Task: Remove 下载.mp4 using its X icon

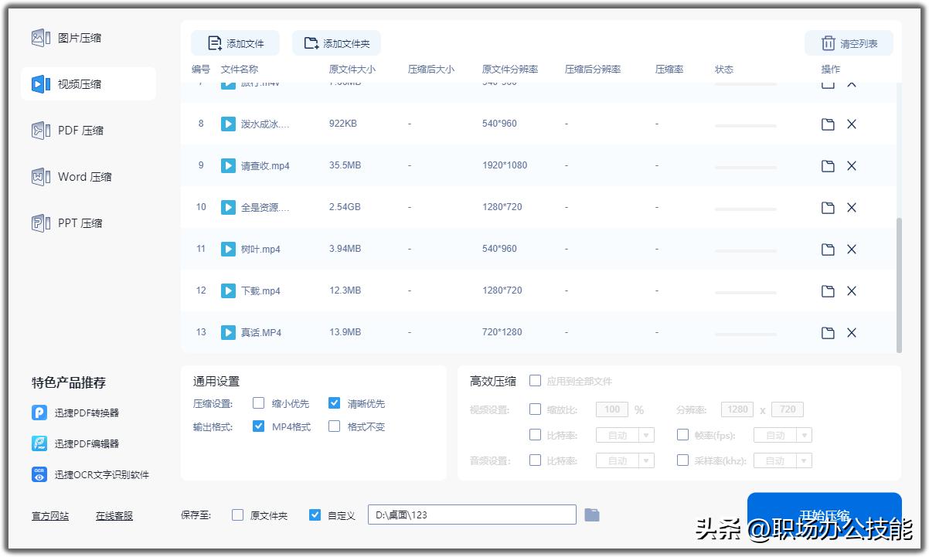Action: [851, 290]
